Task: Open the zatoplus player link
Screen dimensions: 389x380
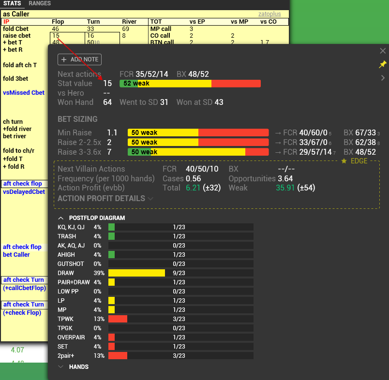Action: click(269, 14)
